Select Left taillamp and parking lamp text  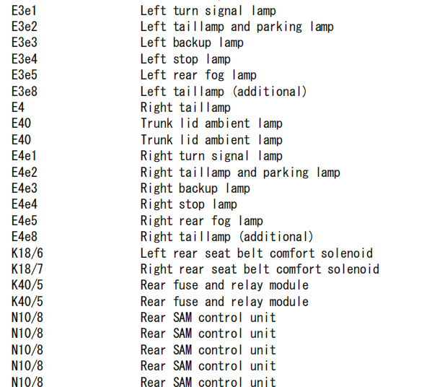point(237,27)
